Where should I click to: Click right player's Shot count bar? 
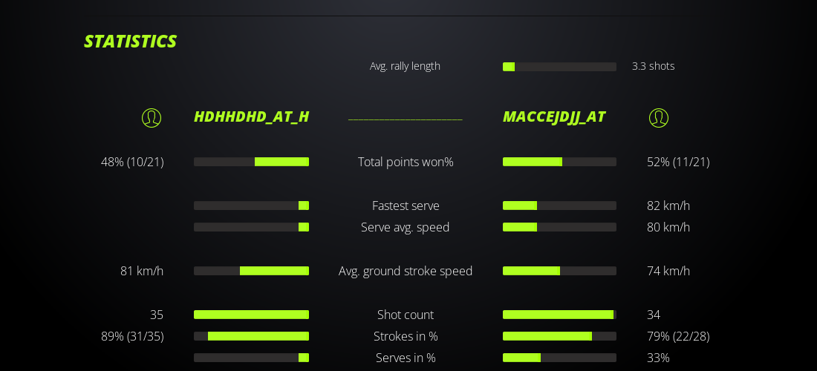coord(559,315)
